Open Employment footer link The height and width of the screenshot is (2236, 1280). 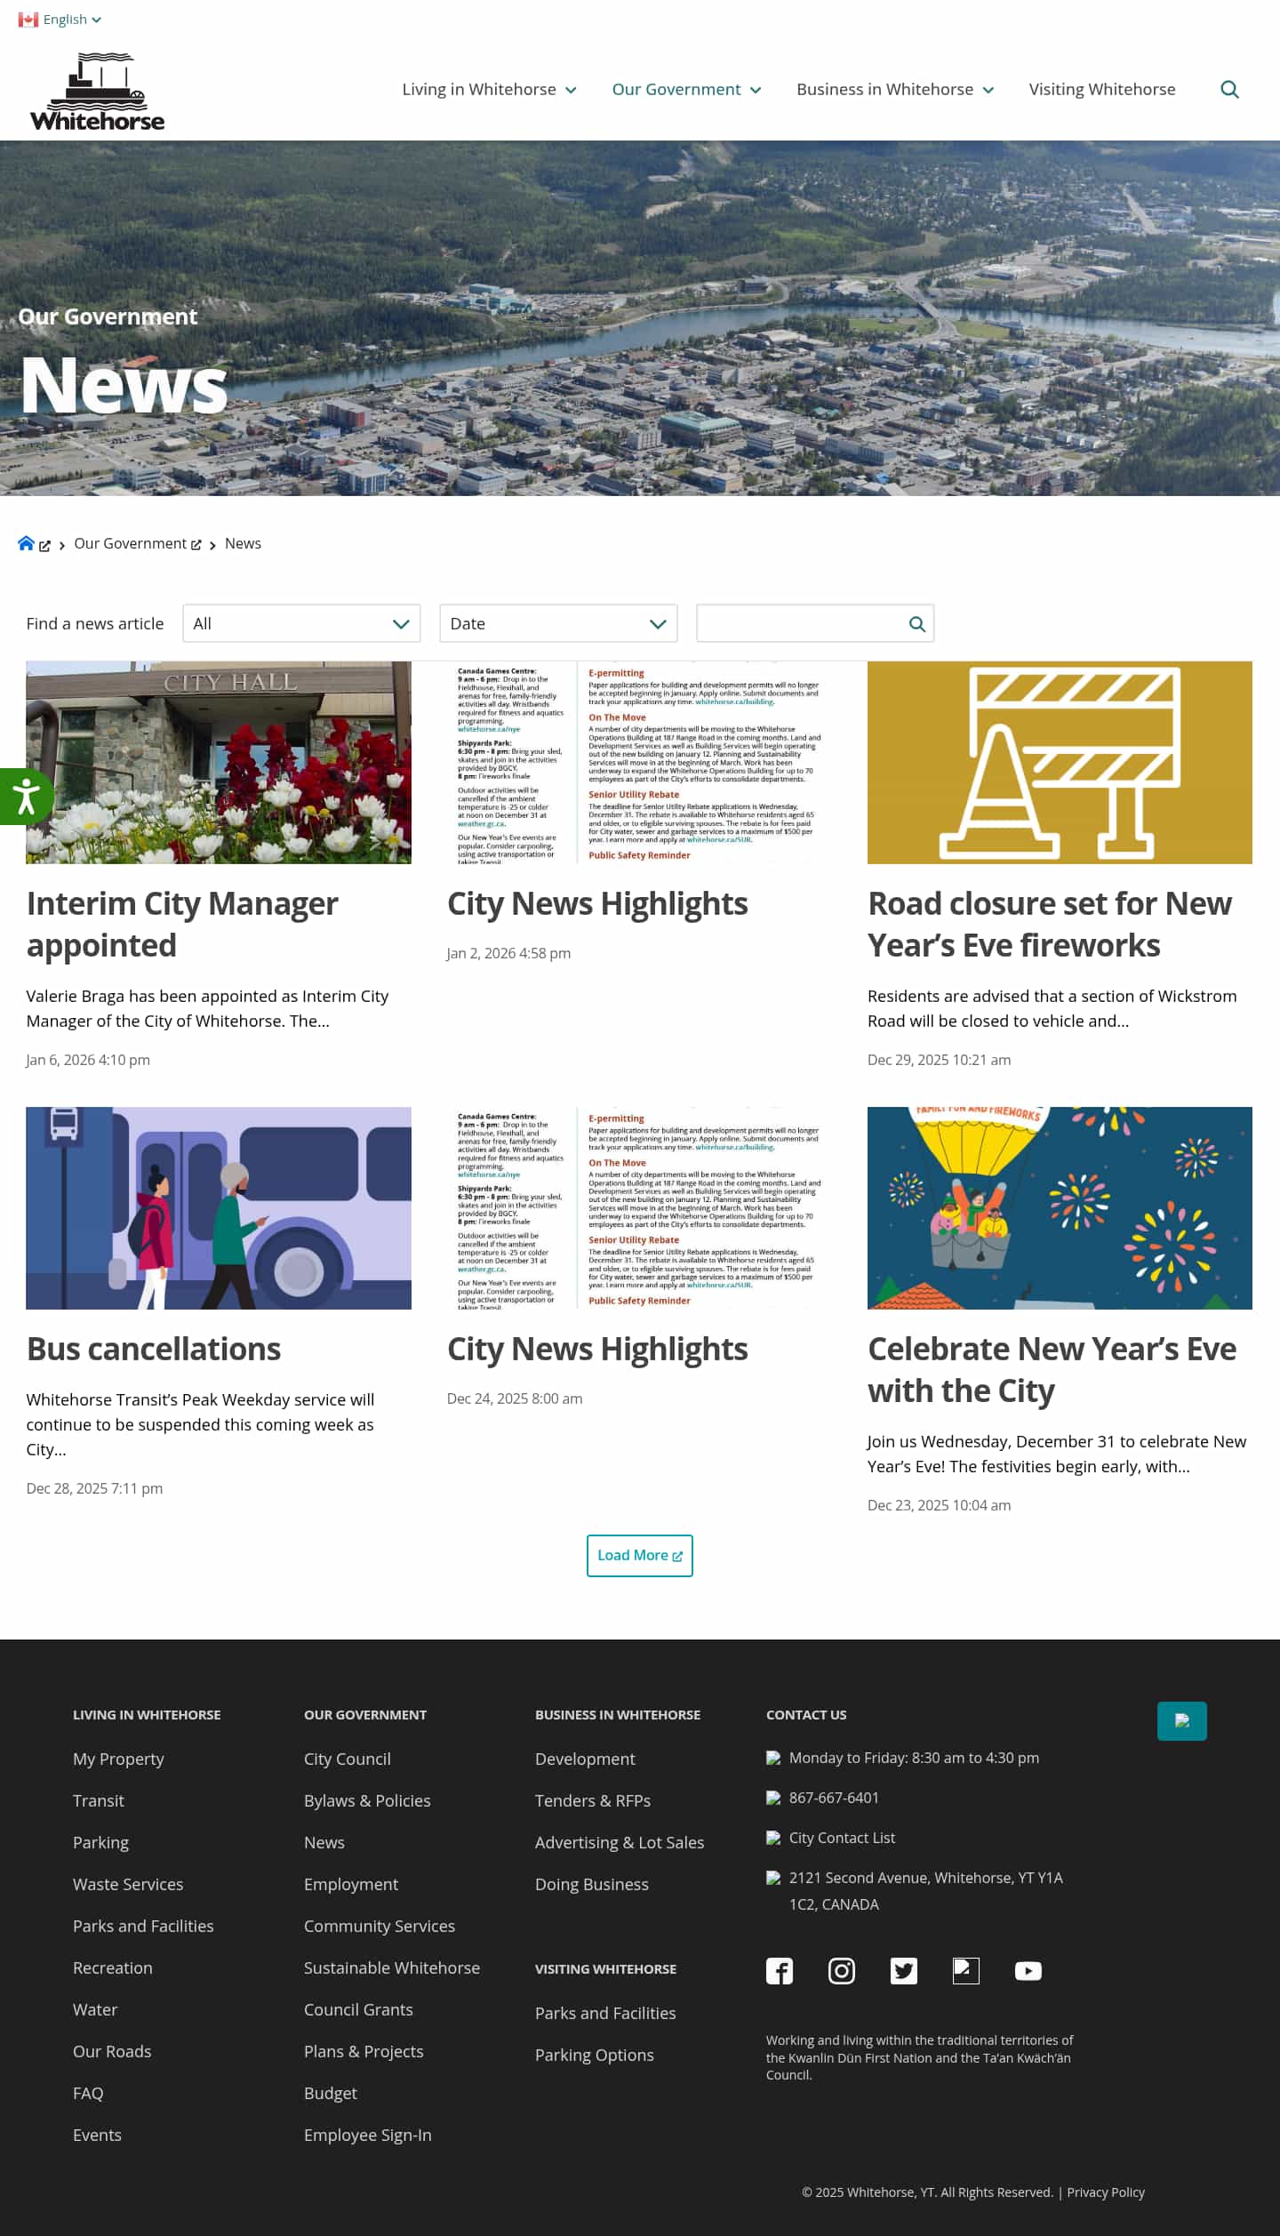(351, 1885)
